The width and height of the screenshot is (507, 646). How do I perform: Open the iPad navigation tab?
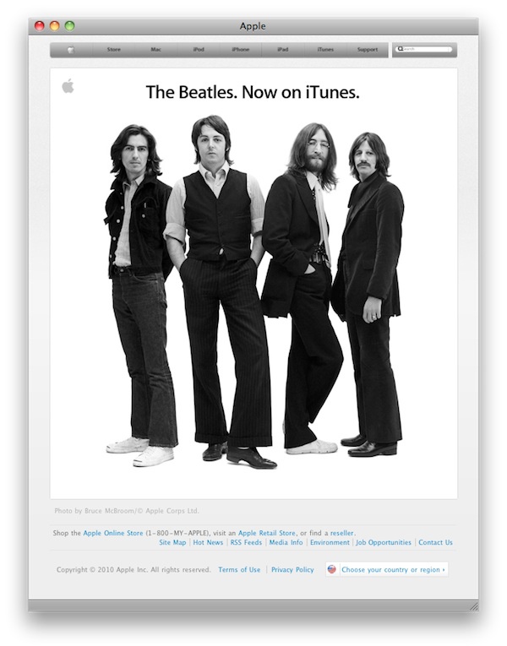point(283,50)
